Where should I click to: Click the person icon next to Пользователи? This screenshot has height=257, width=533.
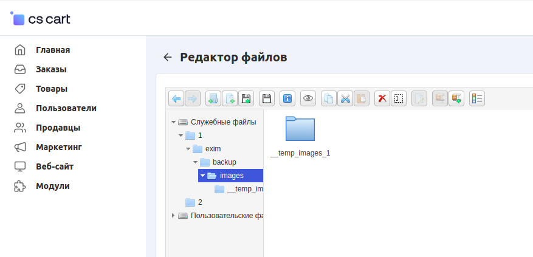pos(20,108)
